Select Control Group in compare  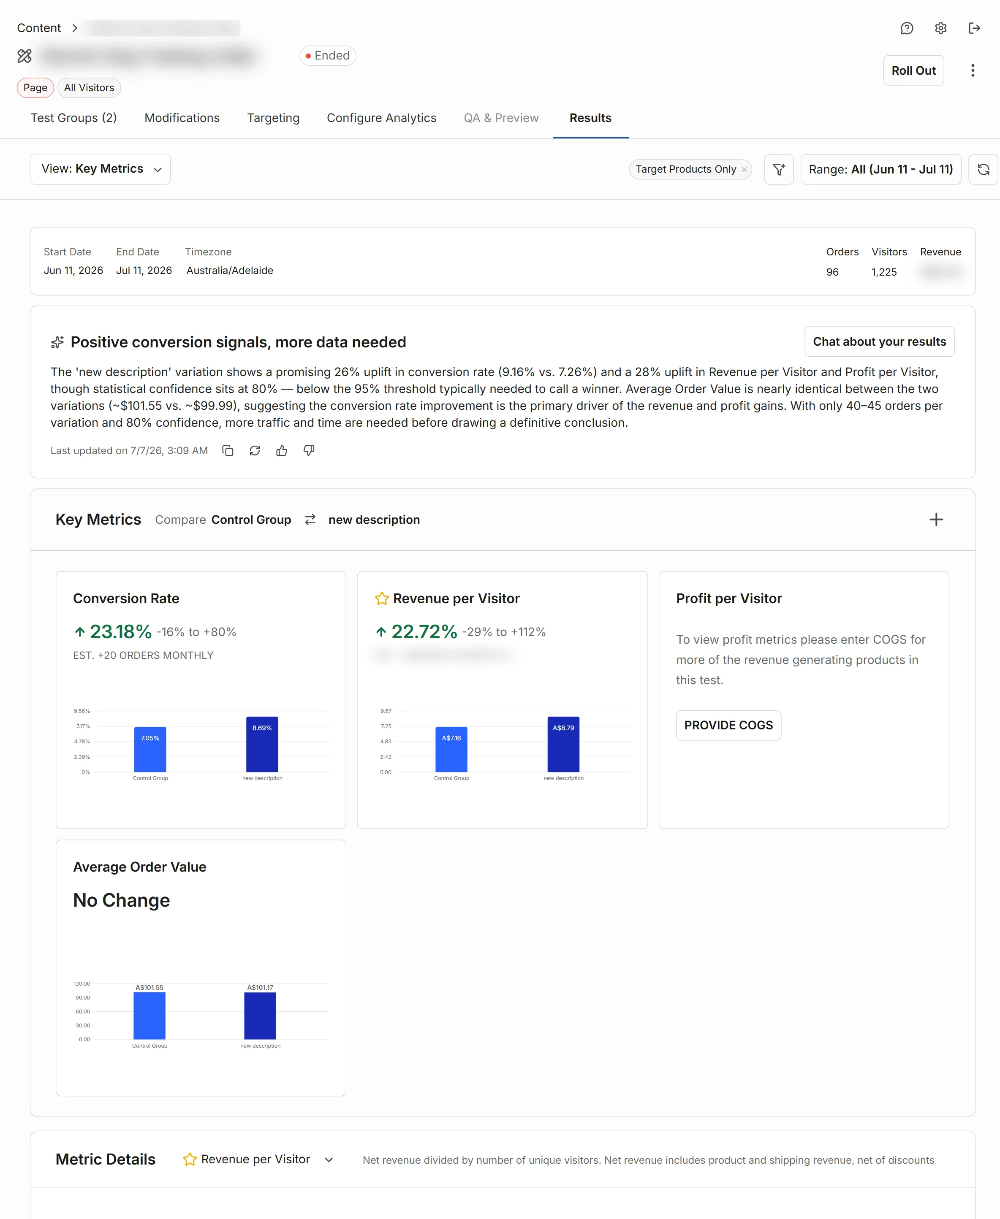(251, 520)
